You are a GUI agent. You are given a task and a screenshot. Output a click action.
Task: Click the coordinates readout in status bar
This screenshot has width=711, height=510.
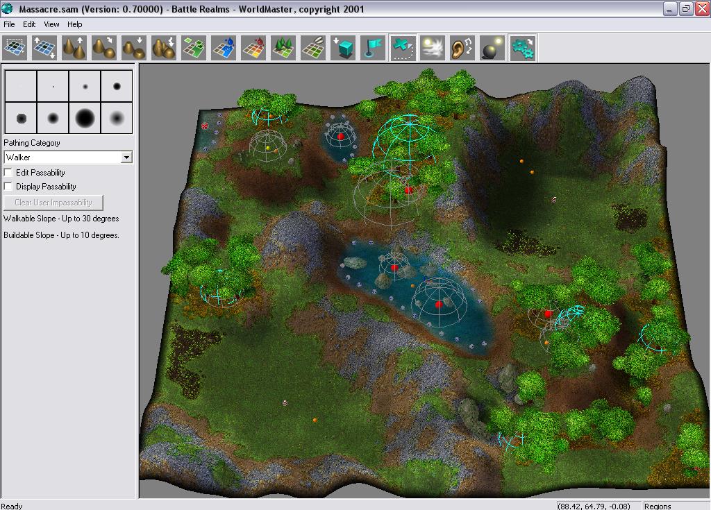tap(594, 506)
